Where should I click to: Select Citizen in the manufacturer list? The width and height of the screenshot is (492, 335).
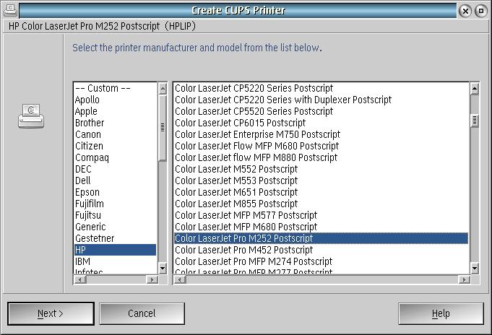pyautogui.click(x=115, y=146)
